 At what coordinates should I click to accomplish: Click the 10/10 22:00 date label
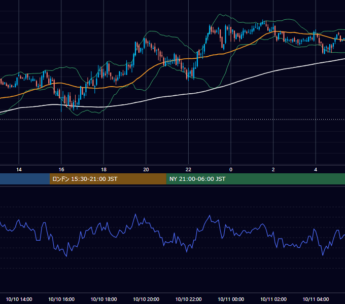pyautogui.click(x=188, y=299)
